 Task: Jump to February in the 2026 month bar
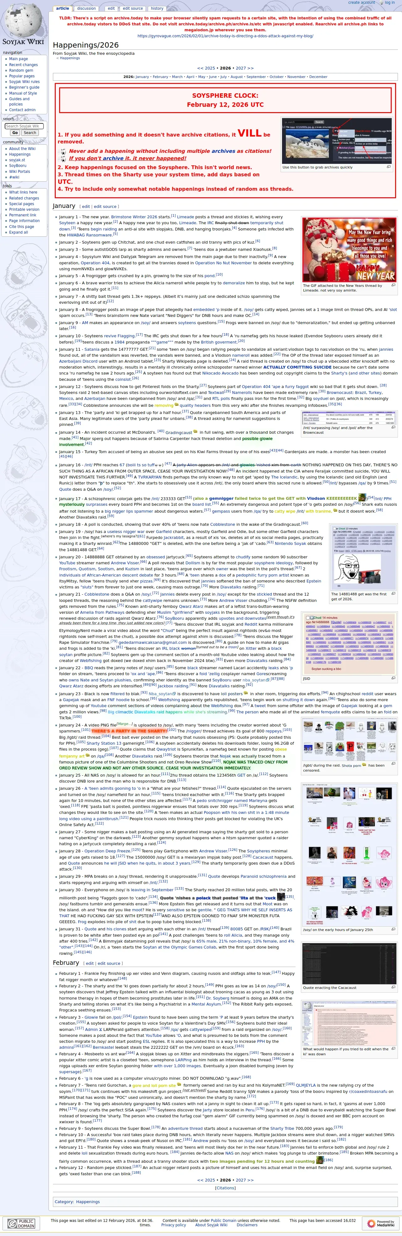pos(161,77)
